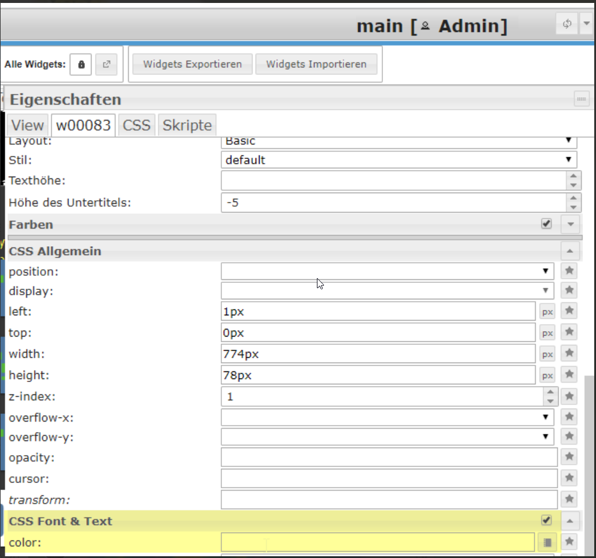
Task: Decrease Texthöhe with the down stepper
Action: click(x=573, y=185)
